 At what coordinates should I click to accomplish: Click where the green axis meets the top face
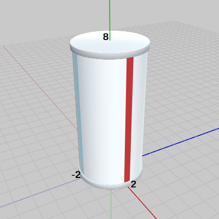(109, 40)
